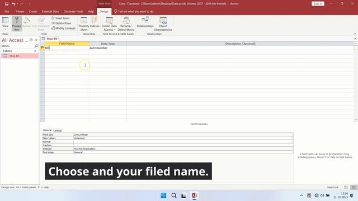Screen dimensions: 358x201
Task: Open Create Data Macros dropdown
Action: tap(109, 23)
